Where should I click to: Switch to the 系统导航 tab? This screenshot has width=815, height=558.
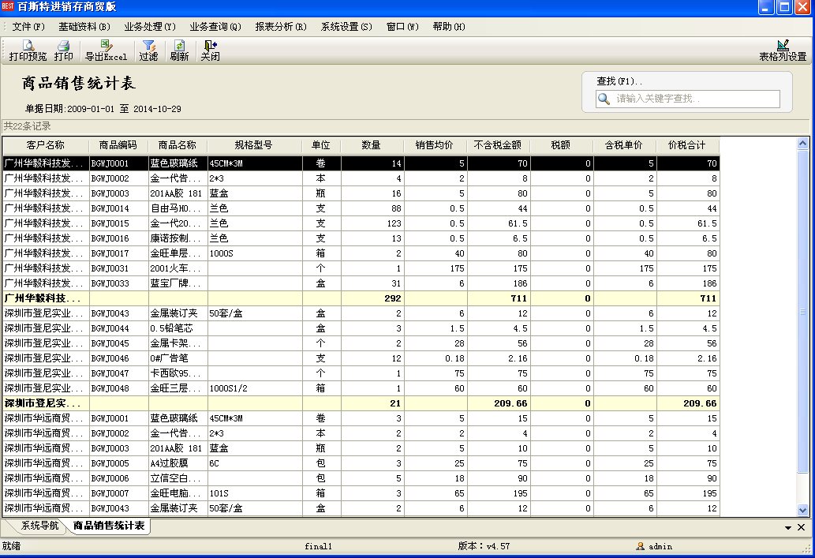tap(39, 526)
